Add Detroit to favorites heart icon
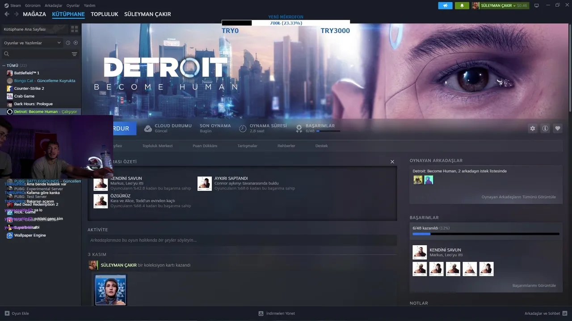 (x=558, y=128)
